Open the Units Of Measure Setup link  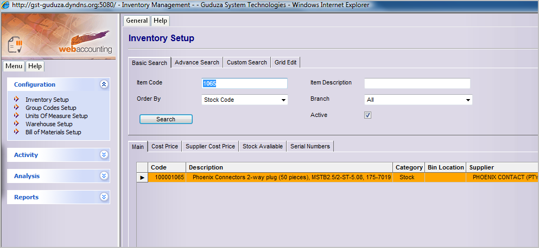coord(56,116)
